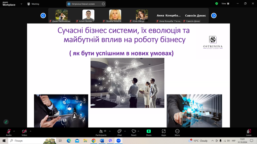Viewport: 257px width, 144px height.
Task: Expand Zoom Workplace dropdown arrow
Action: click(x=21, y=4)
